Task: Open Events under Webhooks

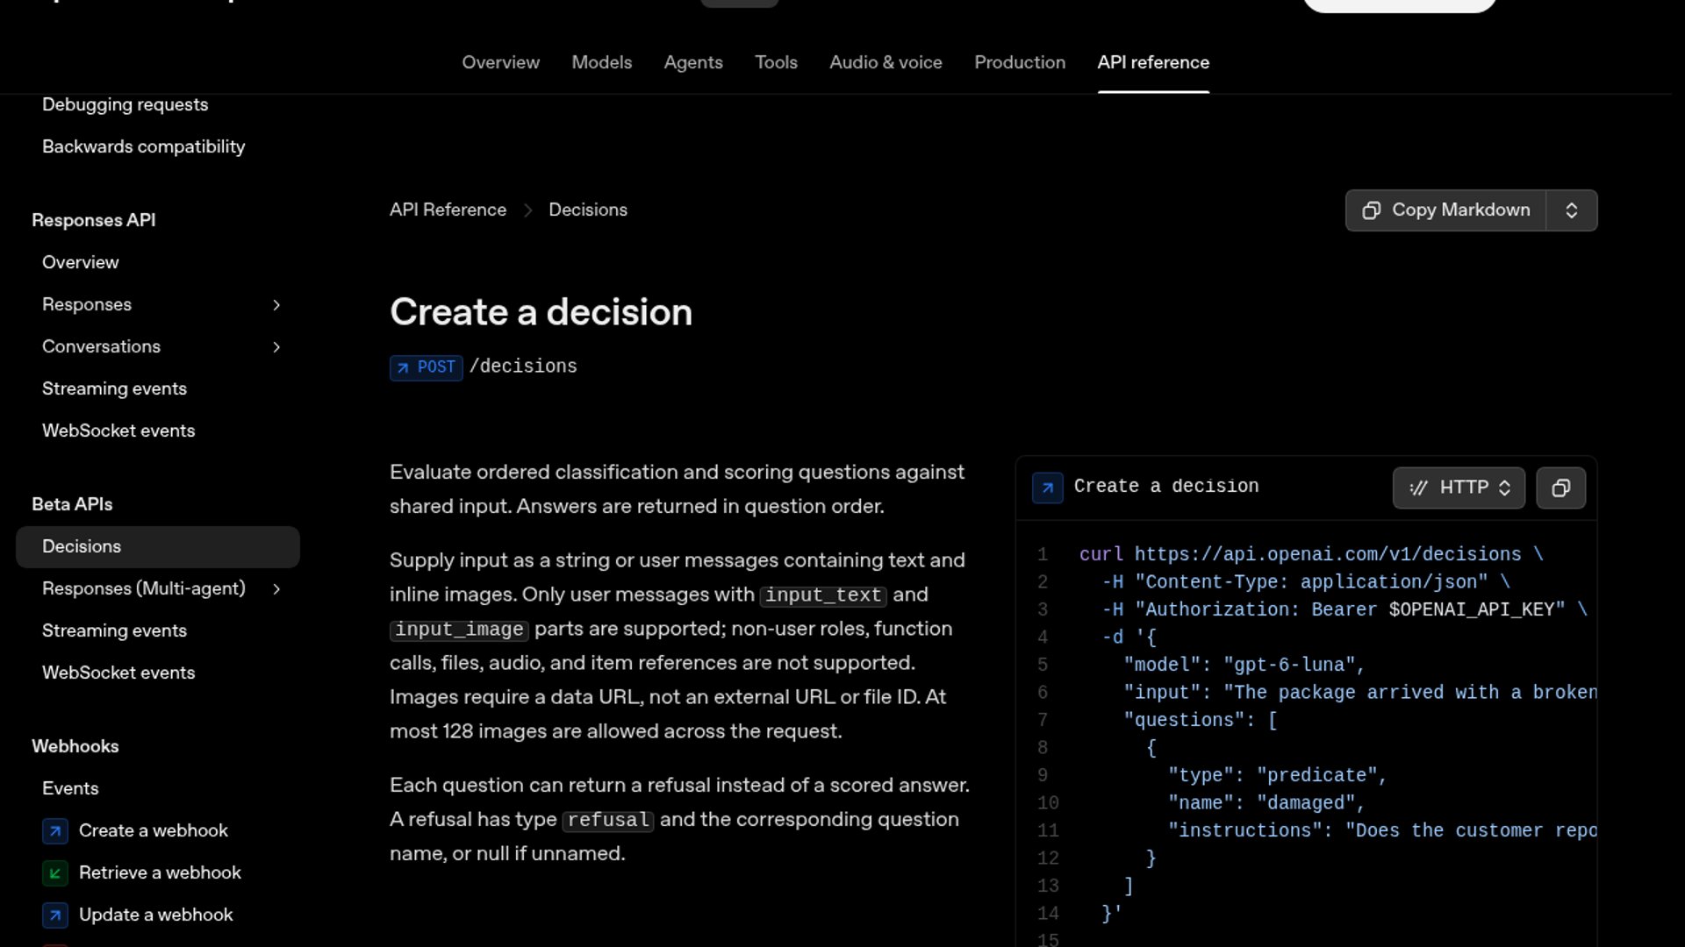Action: coord(70,788)
